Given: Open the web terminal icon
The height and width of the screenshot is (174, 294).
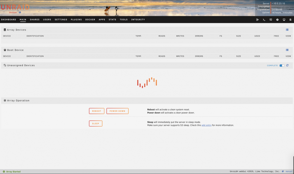Looking at the screenshot, I should (264, 20).
